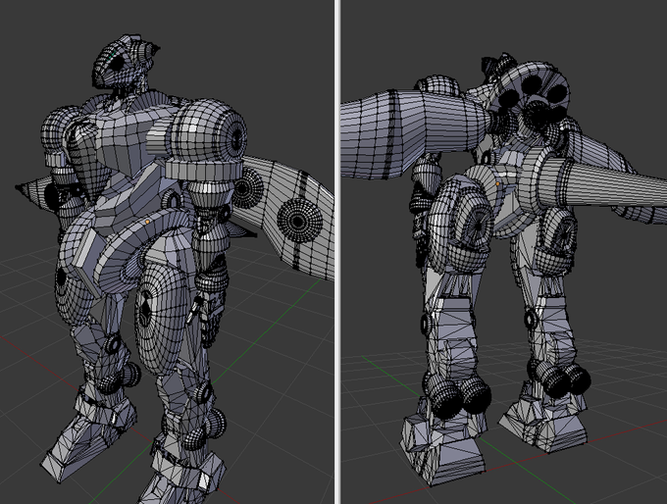Click the orange origin dot in the right viewport

[x=497, y=184]
